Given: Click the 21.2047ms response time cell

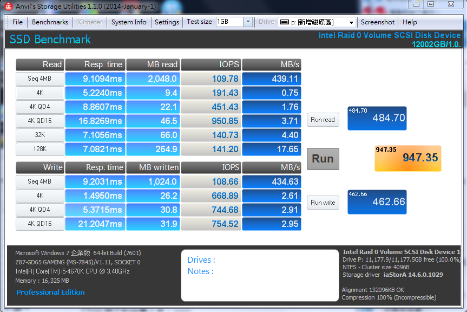Looking at the screenshot, I should tap(95, 224).
